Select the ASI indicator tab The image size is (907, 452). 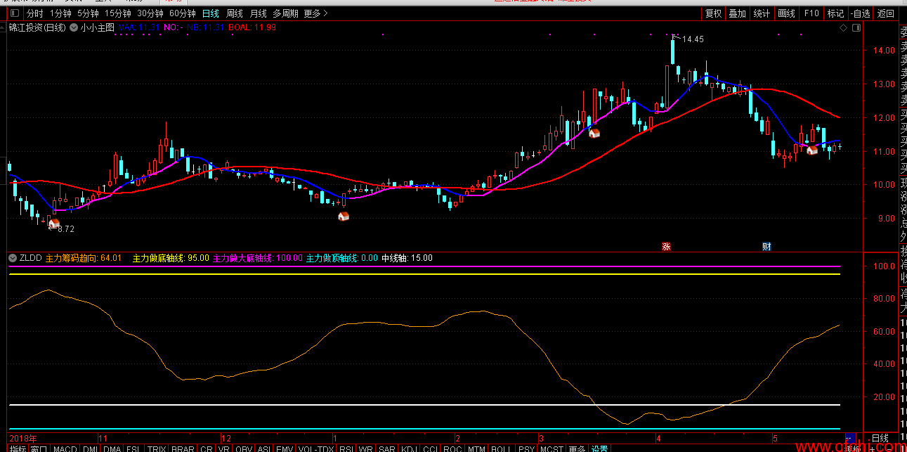click(x=264, y=448)
